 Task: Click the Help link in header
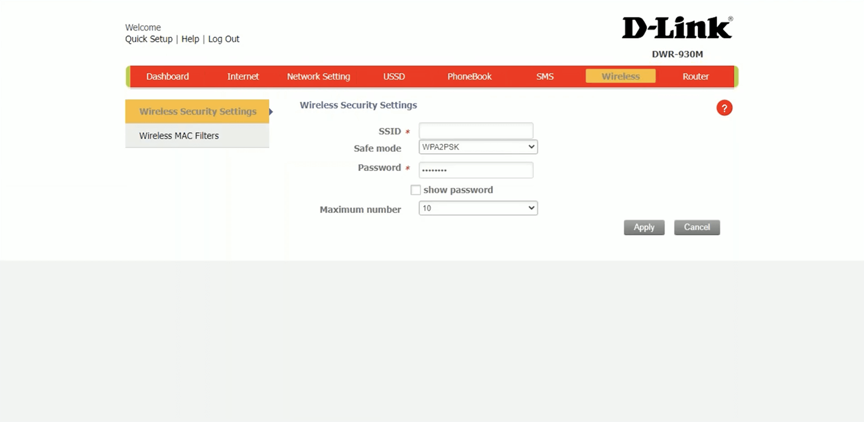click(190, 39)
